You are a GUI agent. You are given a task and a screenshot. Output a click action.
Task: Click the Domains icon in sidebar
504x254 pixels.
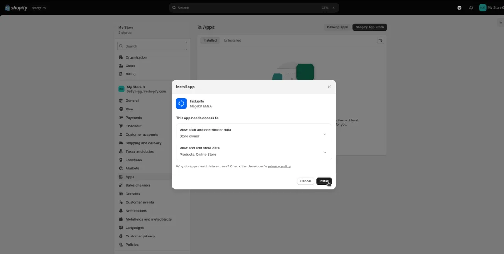click(x=121, y=194)
